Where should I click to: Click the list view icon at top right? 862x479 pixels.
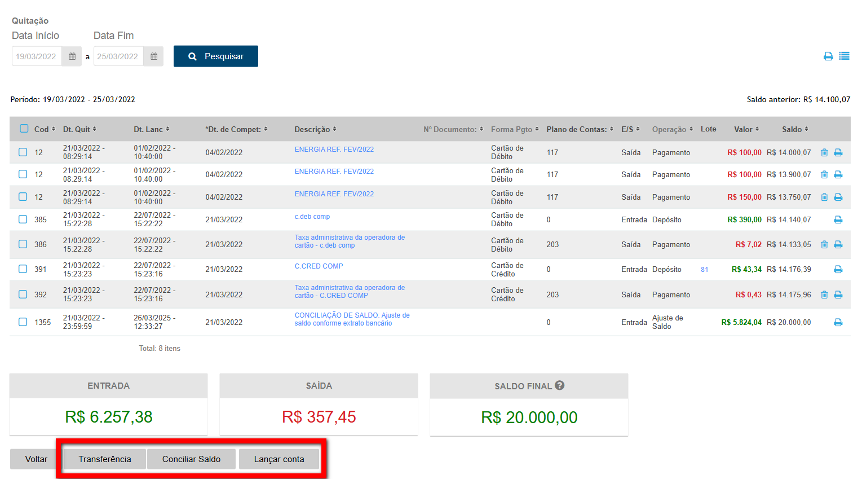(x=844, y=56)
